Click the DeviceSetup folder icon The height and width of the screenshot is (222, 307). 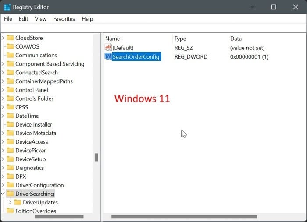(10, 159)
